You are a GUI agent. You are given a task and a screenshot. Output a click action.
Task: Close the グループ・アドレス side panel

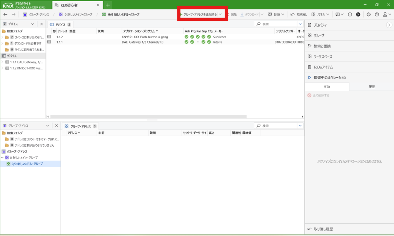[56, 126]
